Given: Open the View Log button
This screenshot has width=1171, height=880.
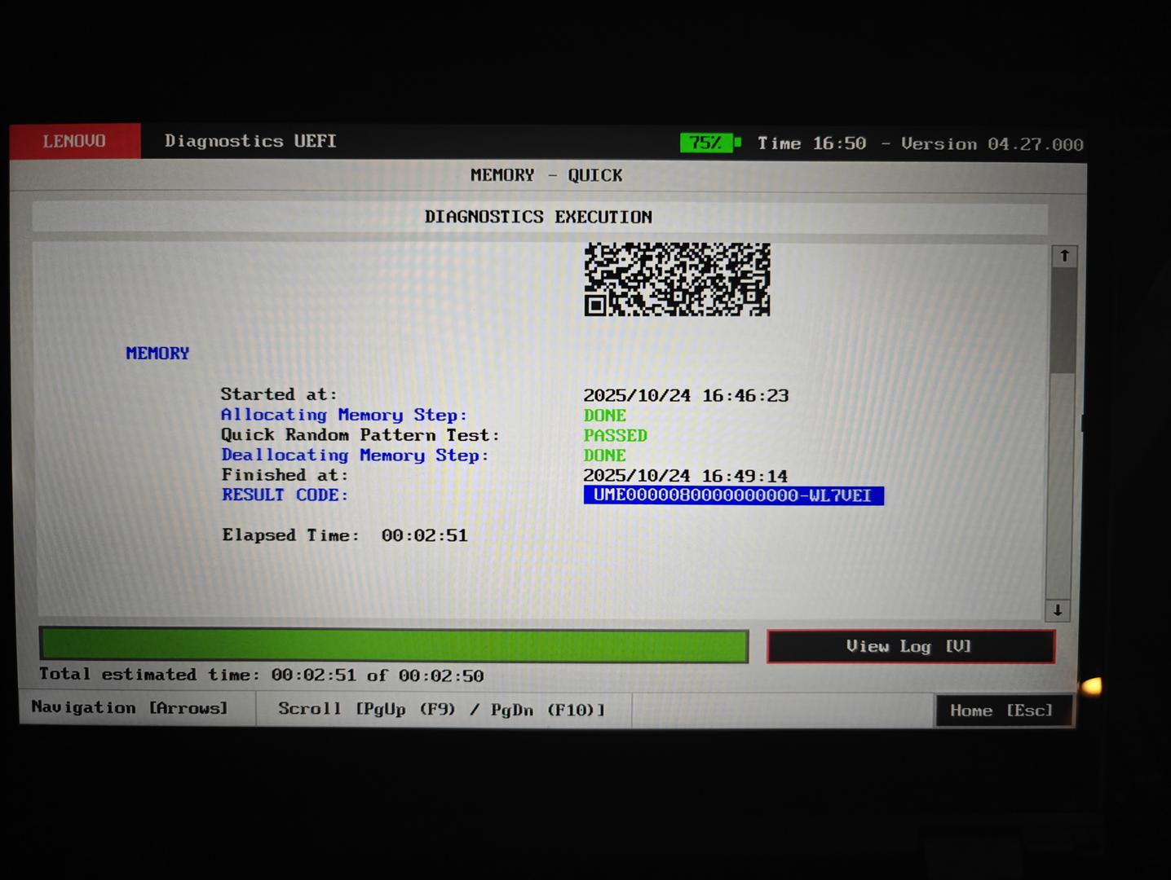Looking at the screenshot, I should tap(910, 646).
